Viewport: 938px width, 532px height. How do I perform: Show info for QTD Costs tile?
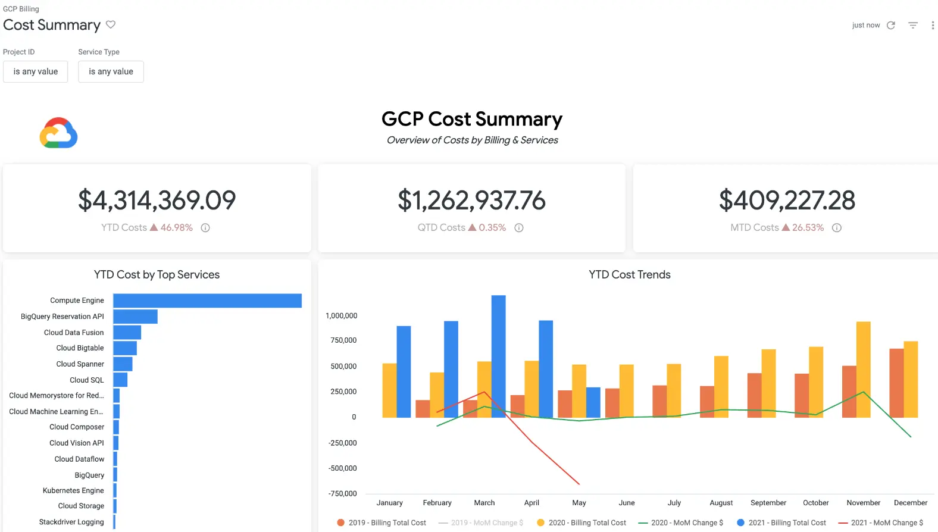519,227
